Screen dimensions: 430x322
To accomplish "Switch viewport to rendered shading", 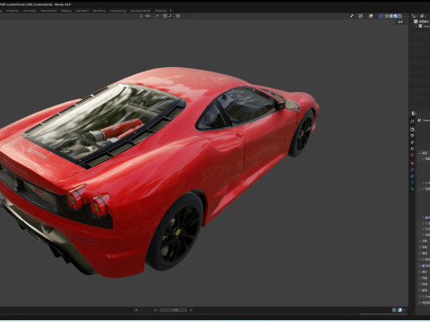I will coord(400,16).
